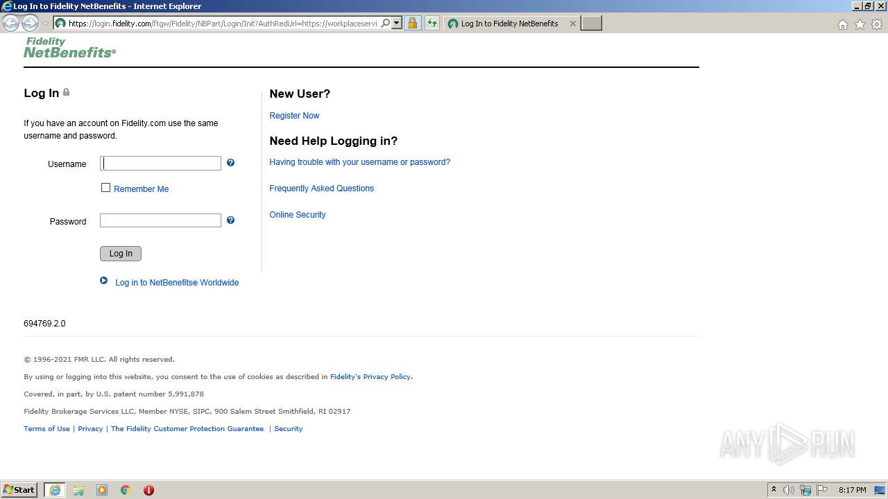Open the Register Now link
Viewport: 888px width, 499px height.
click(294, 116)
